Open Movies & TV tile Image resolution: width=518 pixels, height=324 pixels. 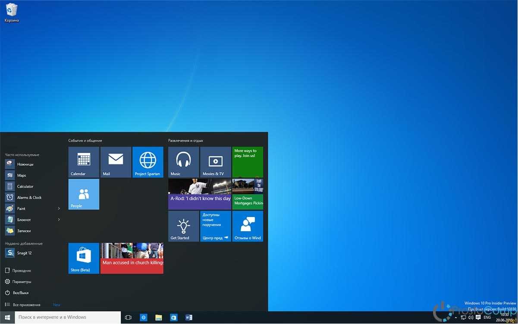(x=215, y=162)
